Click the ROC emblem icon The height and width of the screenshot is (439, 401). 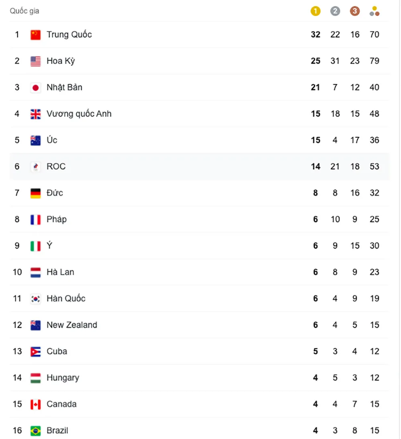(35, 166)
